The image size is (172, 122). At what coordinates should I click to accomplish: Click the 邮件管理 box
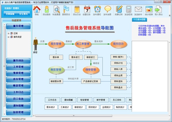[x=101, y=100]
